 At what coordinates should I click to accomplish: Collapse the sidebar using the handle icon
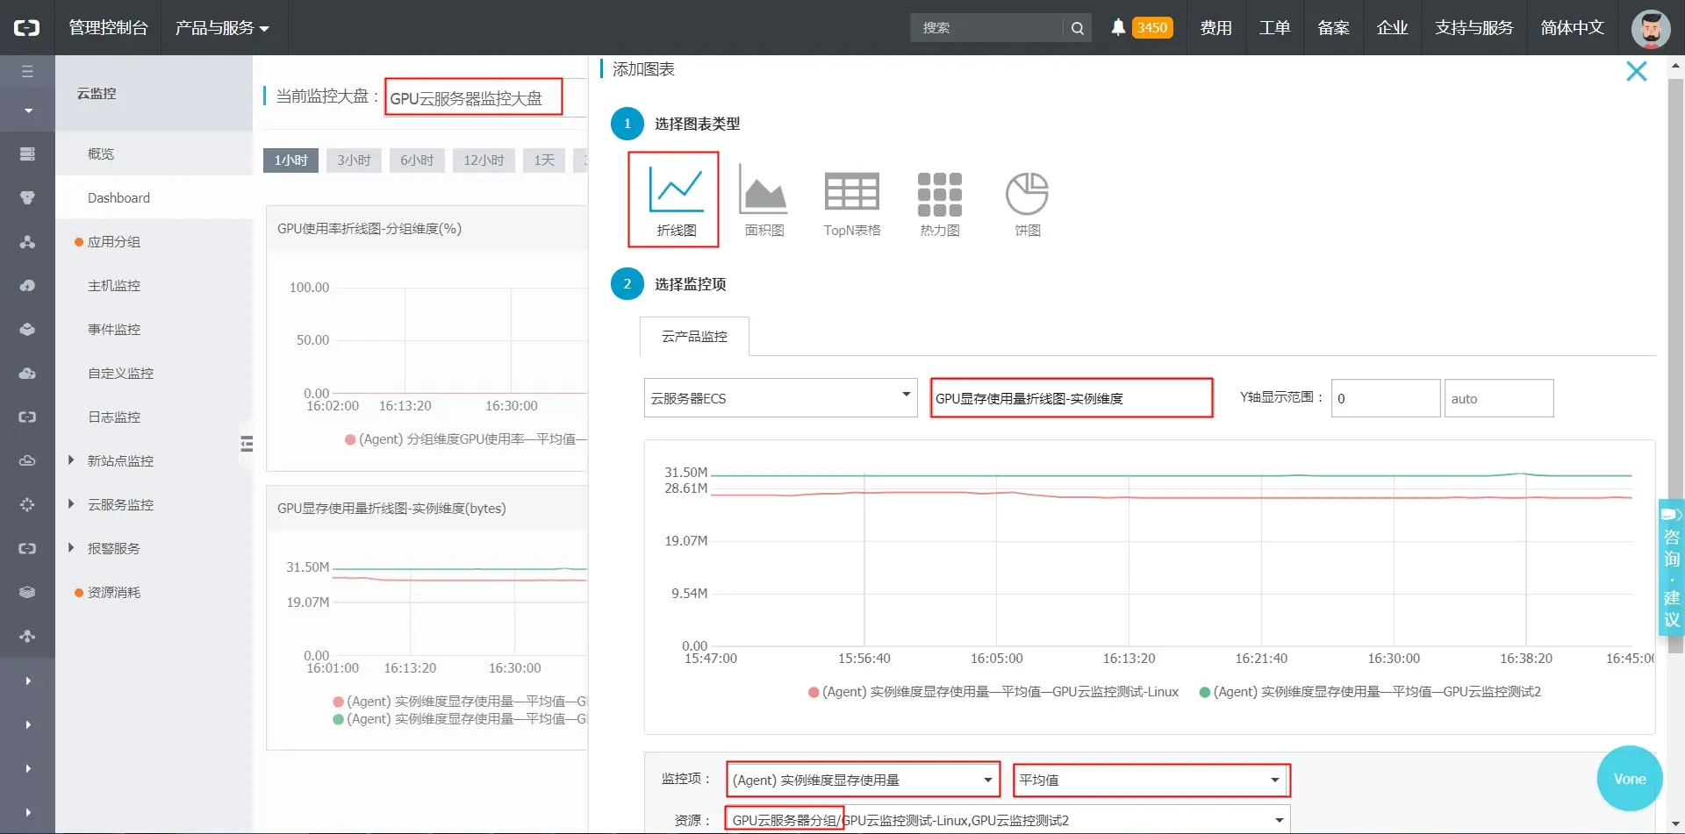(x=247, y=444)
